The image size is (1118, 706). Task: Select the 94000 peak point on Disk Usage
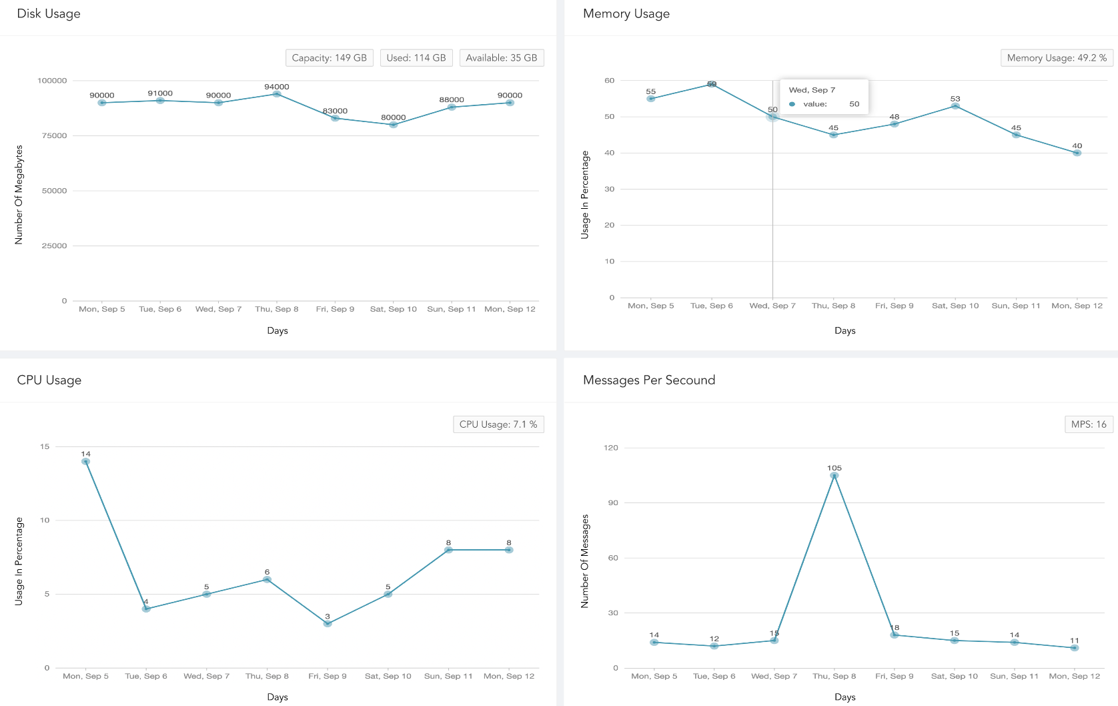(x=277, y=94)
